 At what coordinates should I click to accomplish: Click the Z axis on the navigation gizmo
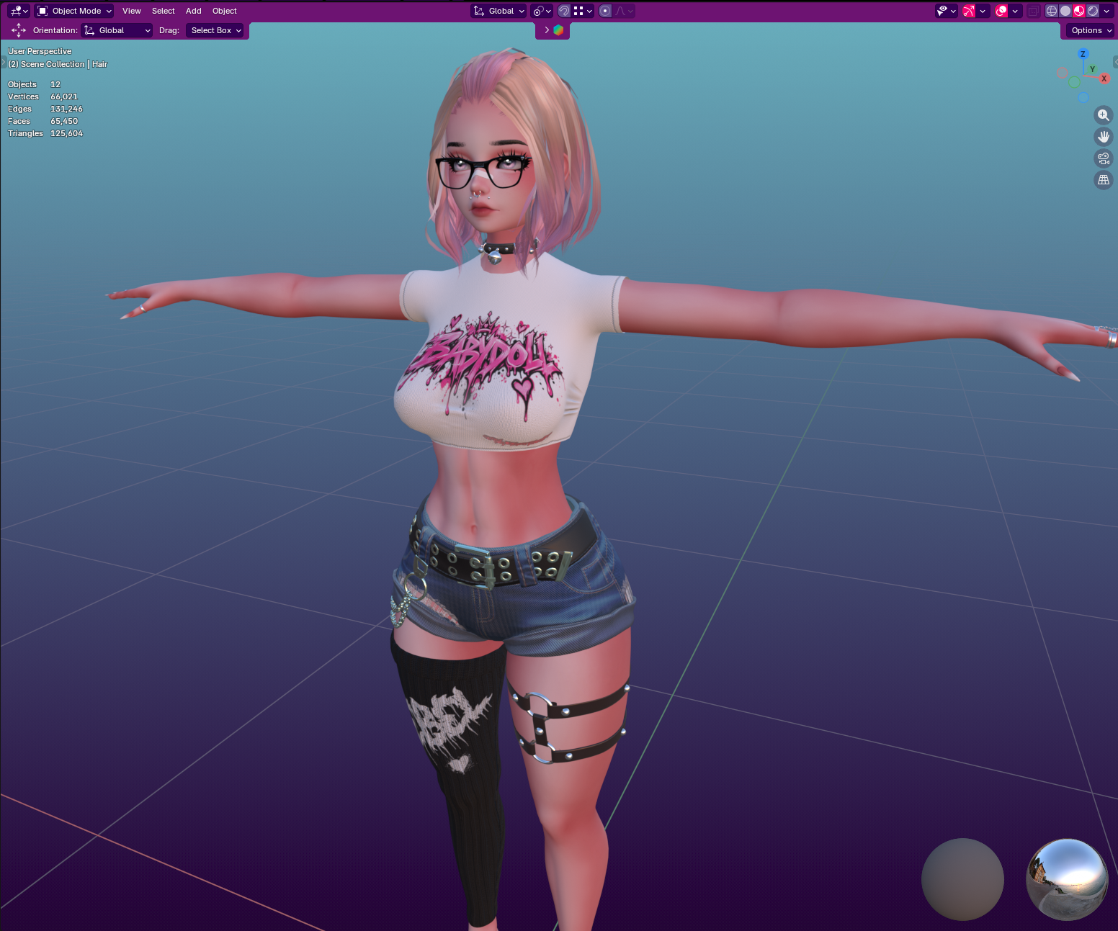[1083, 54]
